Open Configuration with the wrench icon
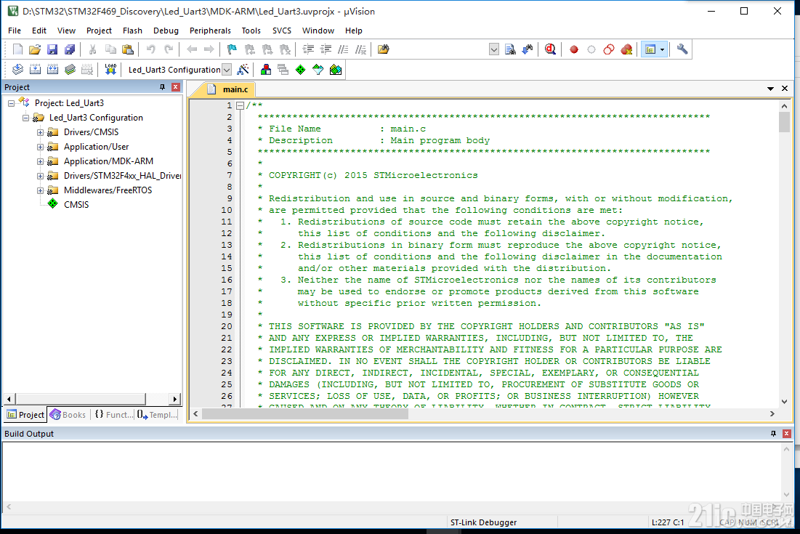 682,49
